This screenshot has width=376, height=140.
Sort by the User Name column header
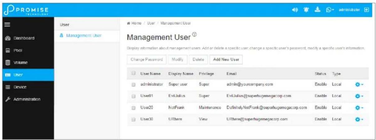151,74
